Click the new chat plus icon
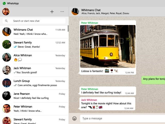This screenshot has height=124, width=165. tap(52, 12)
